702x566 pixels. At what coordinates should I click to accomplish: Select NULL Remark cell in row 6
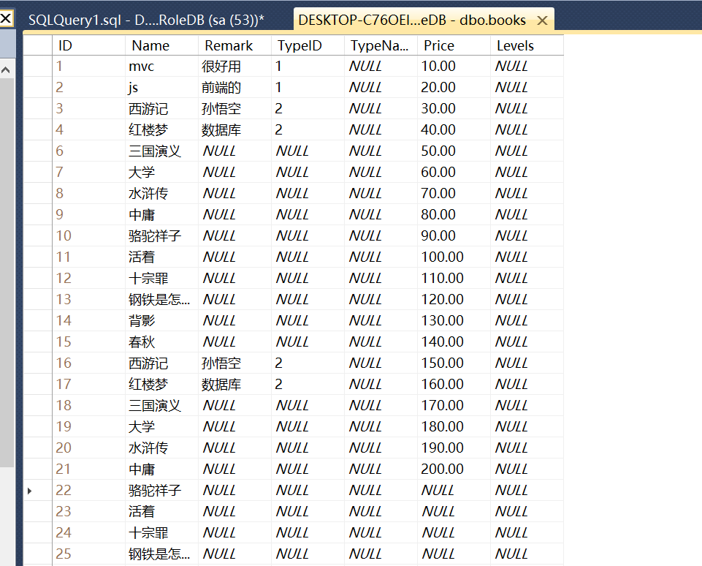[x=234, y=151]
